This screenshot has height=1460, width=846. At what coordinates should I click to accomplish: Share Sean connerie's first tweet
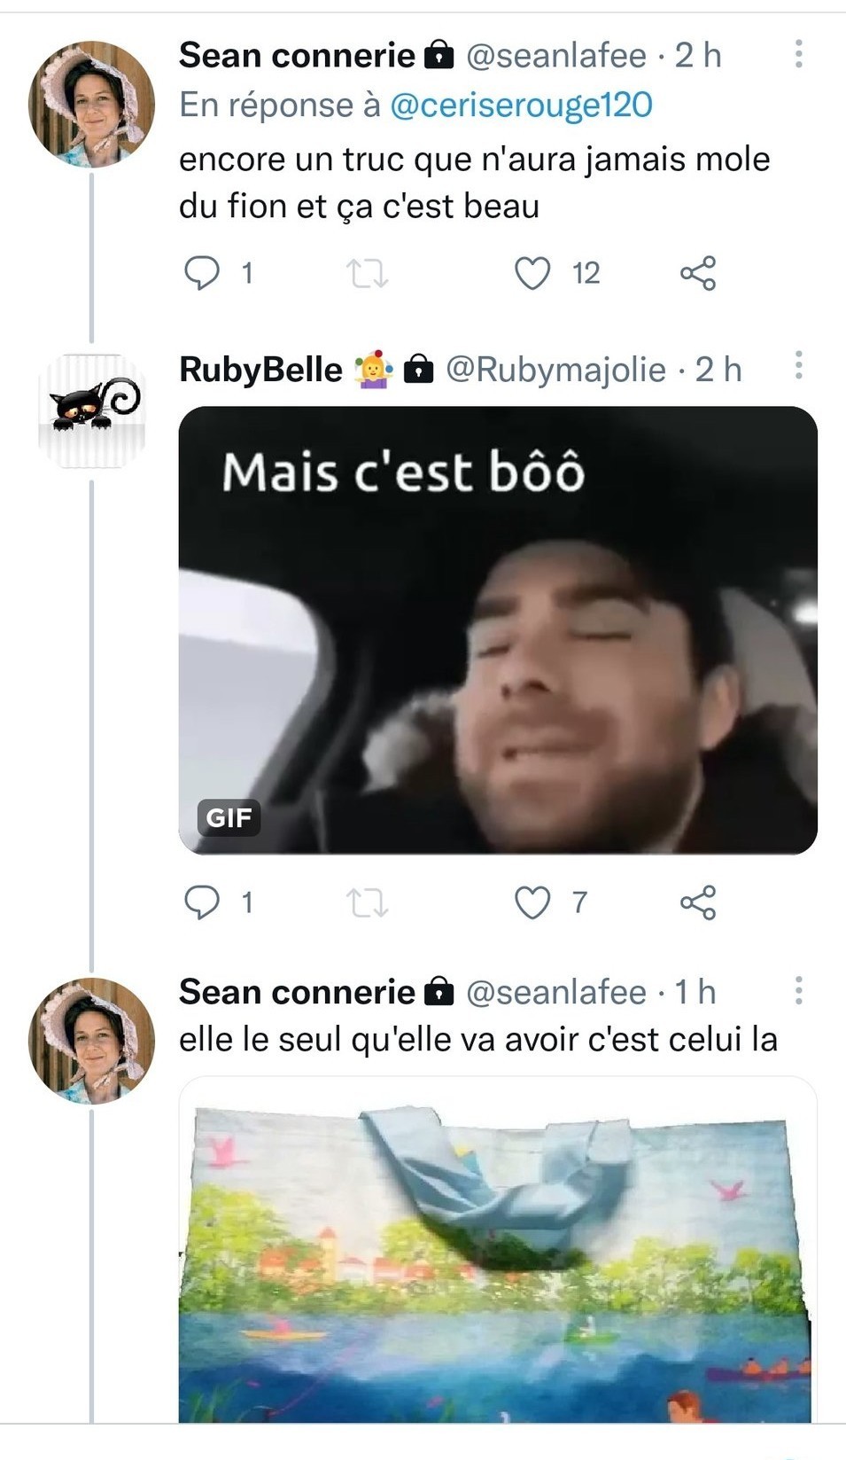coord(698,273)
